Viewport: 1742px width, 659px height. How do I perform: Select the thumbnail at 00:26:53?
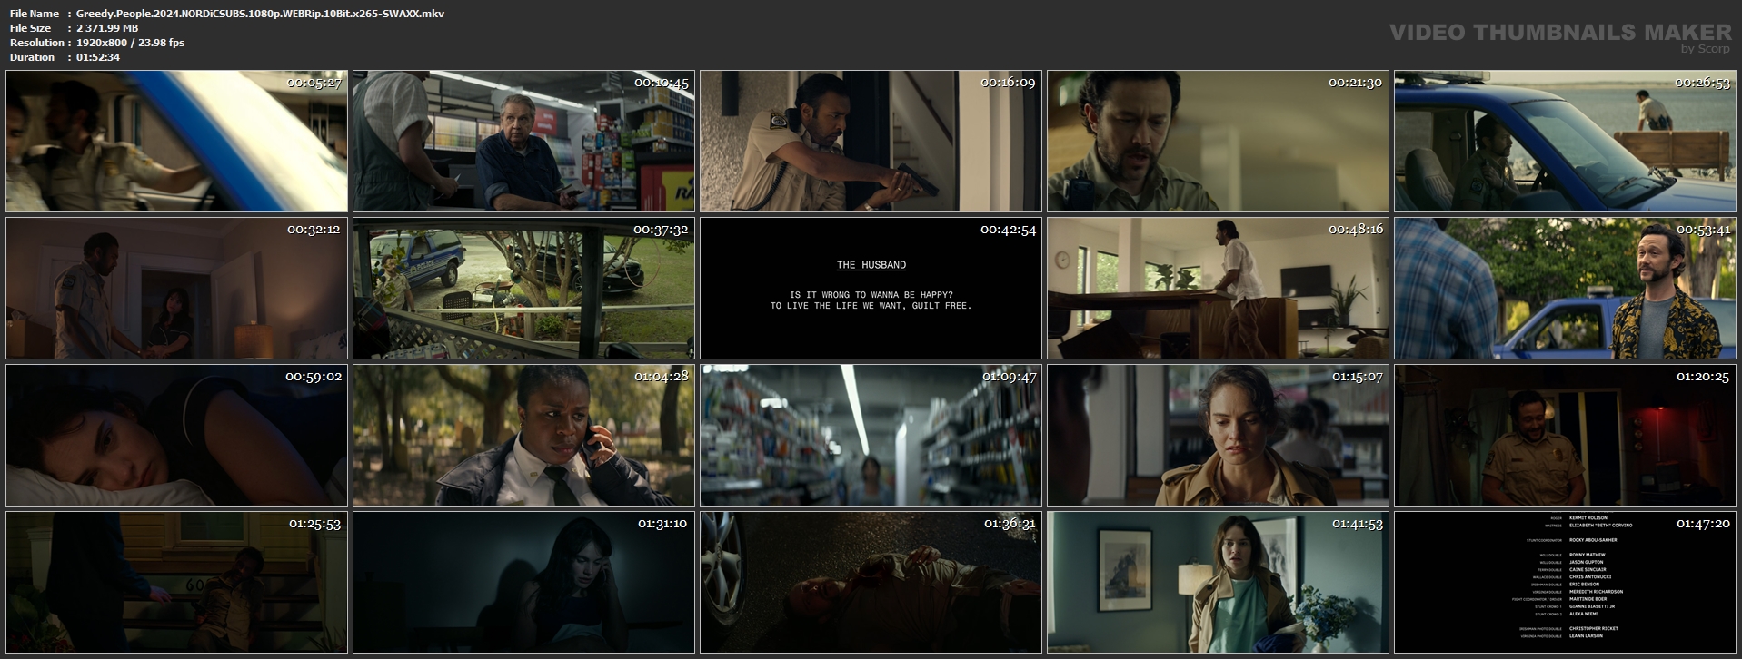[1565, 142]
